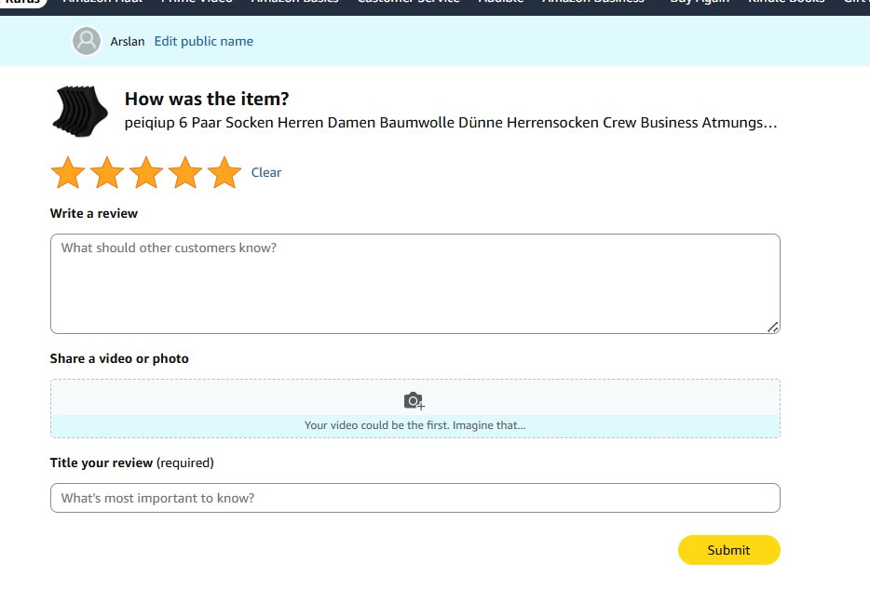870x590 pixels.
Task: Click the Arslan profile name
Action: click(128, 42)
